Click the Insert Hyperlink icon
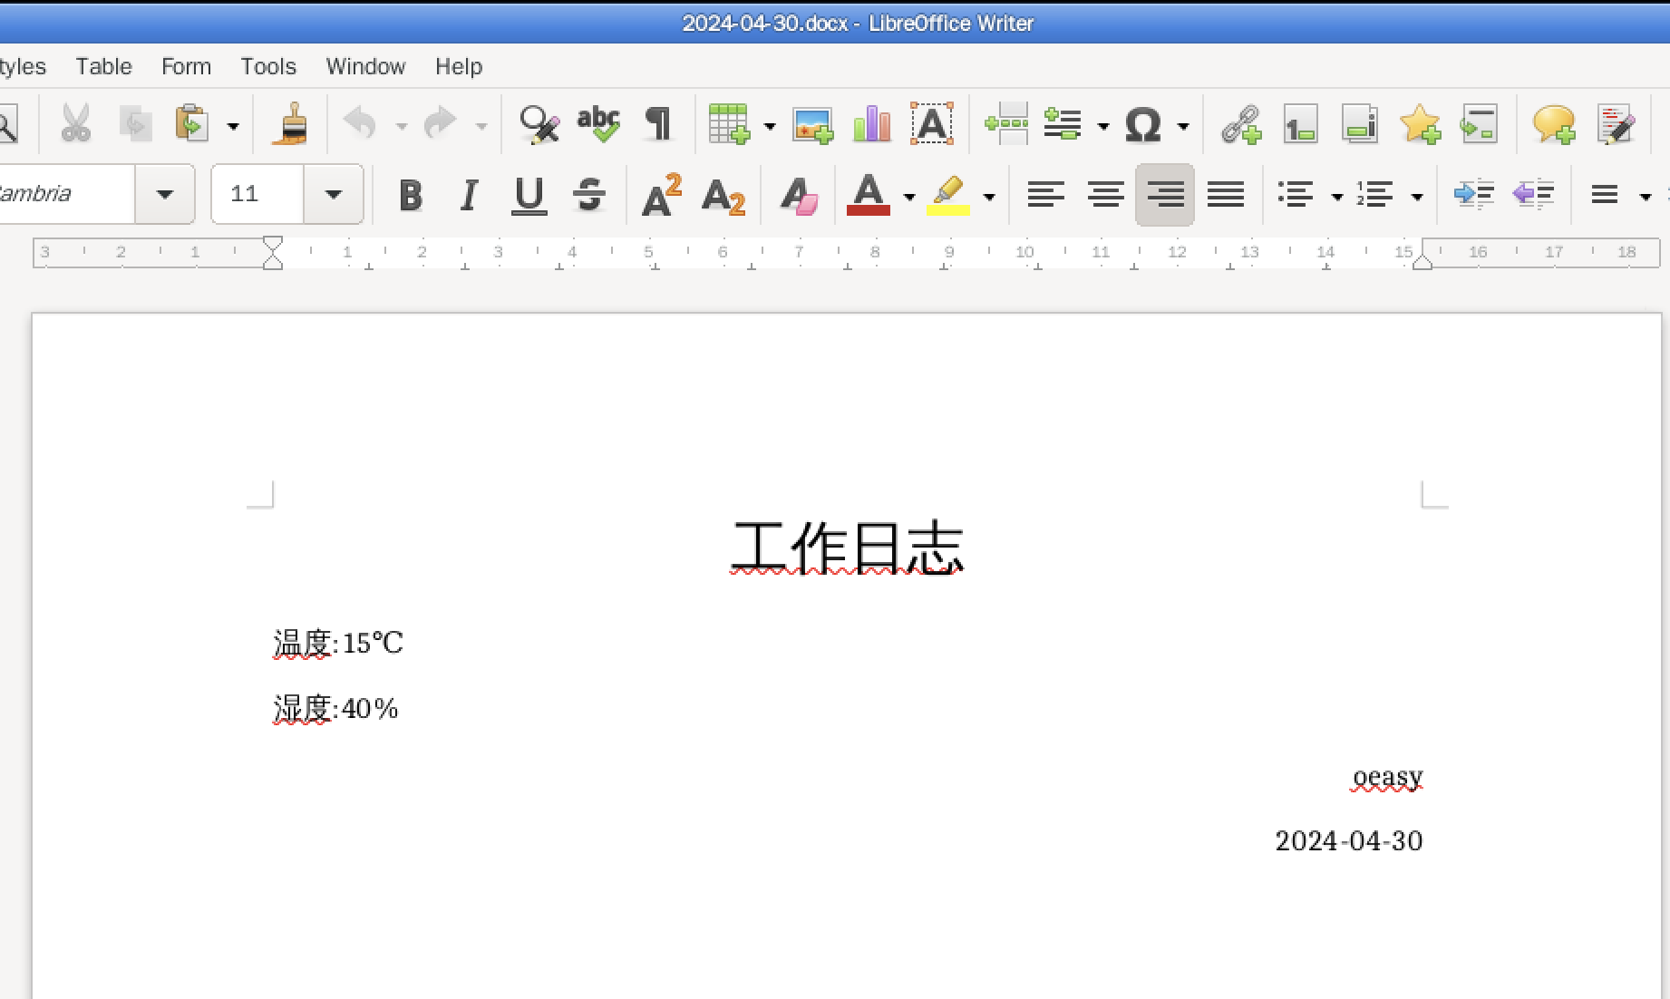The height and width of the screenshot is (999, 1670). (x=1241, y=124)
